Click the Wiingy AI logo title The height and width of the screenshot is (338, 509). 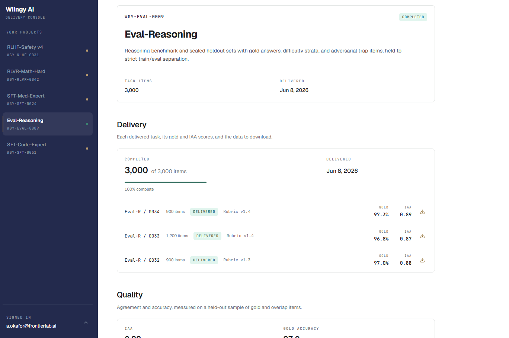pyautogui.click(x=20, y=9)
